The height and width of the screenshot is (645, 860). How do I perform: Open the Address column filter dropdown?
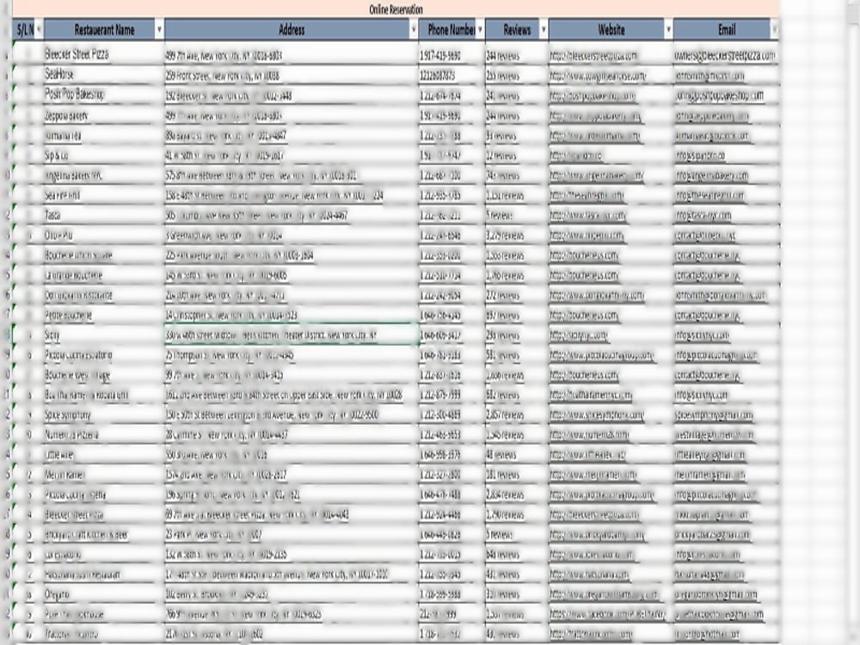[414, 29]
